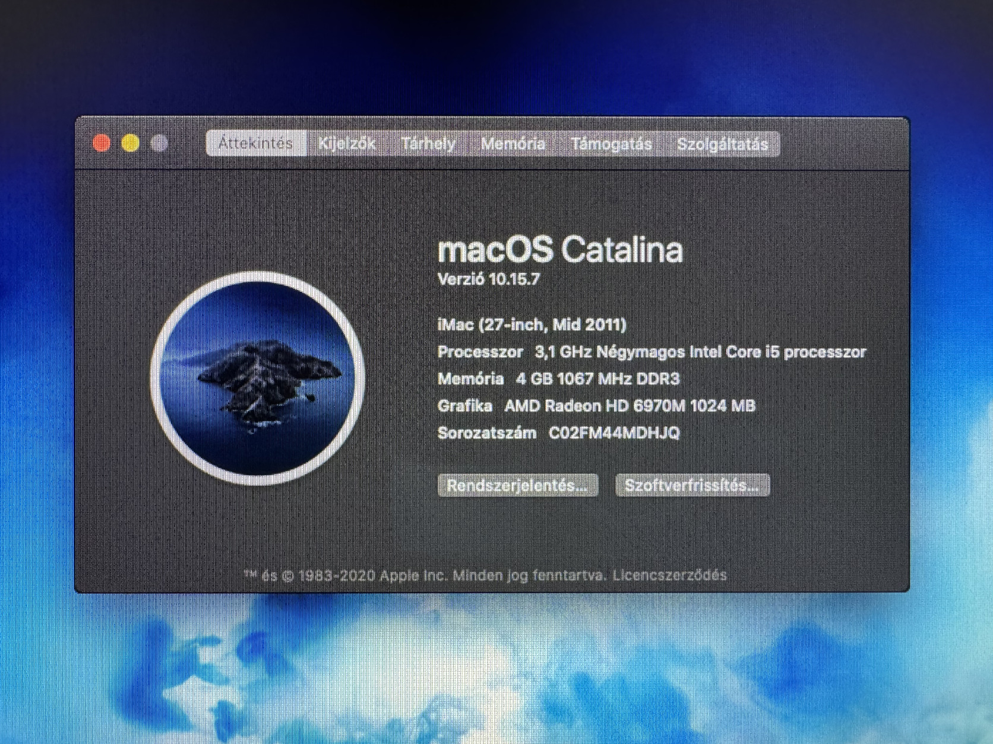993x744 pixels.
Task: Click the model text "iMac (27-inch, Mid 2011)"
Action: click(x=532, y=325)
